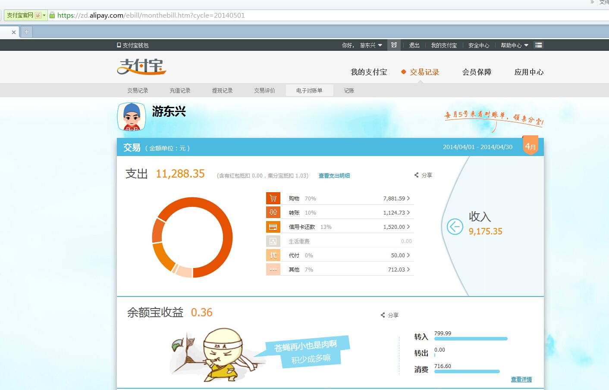Click the 代付 orange icon
This screenshot has width=609, height=390.
[x=273, y=255]
